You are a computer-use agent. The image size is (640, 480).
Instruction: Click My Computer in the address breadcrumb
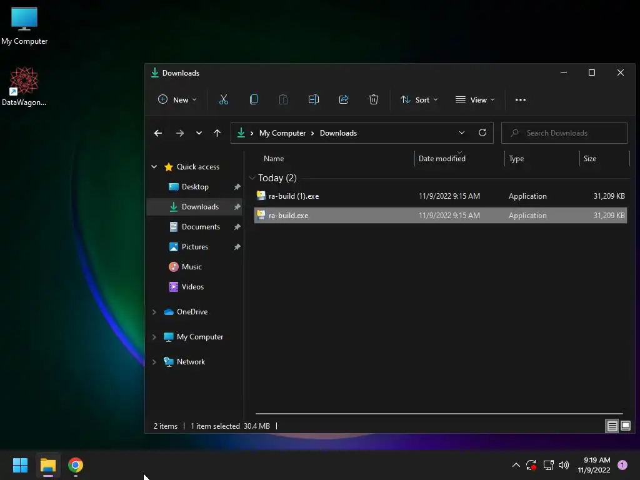[x=282, y=133]
